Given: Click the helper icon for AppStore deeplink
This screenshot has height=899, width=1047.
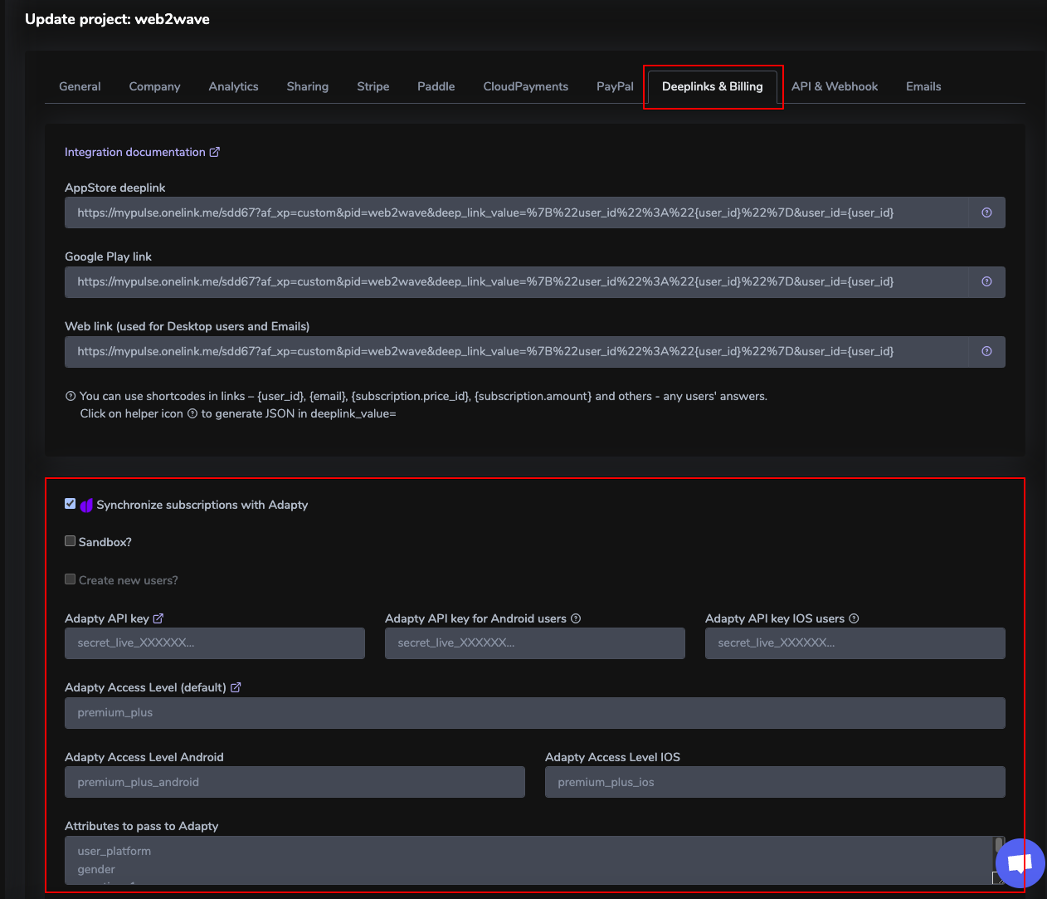Looking at the screenshot, I should 986,213.
